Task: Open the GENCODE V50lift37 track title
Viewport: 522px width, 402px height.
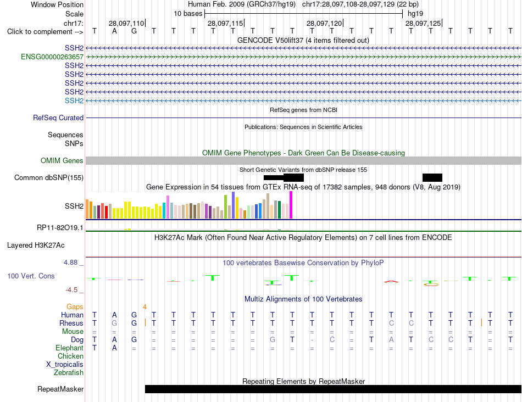Action: [x=303, y=41]
